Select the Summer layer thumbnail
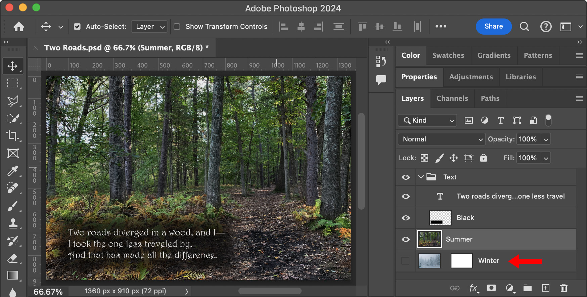 430,239
